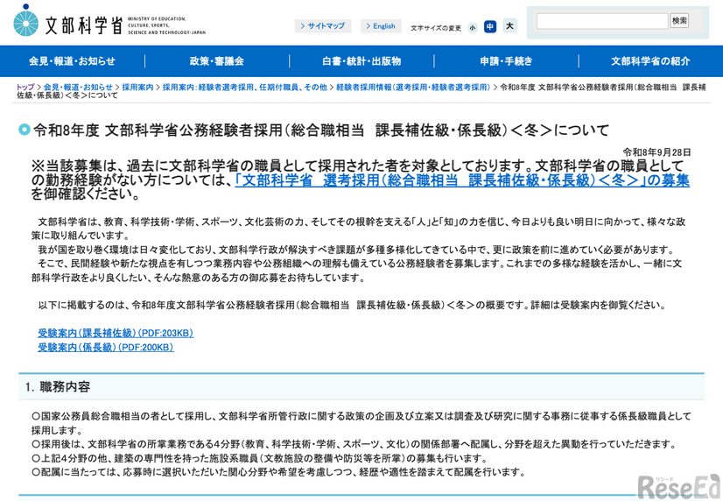The image size is (723, 501).
Task: Open breadcrumb 採用案内:経験者選考採用、任期付職員、その他
Action: point(244,88)
